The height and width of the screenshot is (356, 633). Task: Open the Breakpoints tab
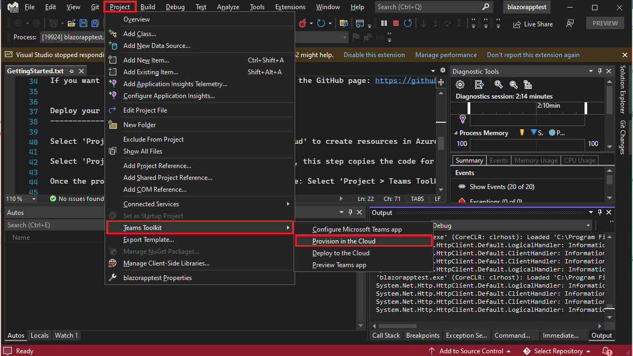pyautogui.click(x=423, y=336)
